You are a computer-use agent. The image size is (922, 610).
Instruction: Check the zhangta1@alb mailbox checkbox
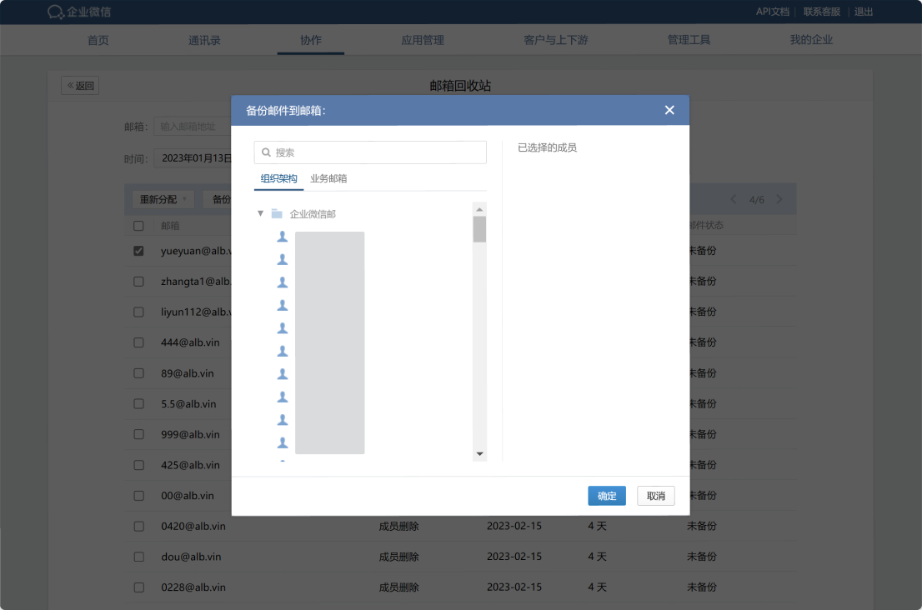click(138, 281)
